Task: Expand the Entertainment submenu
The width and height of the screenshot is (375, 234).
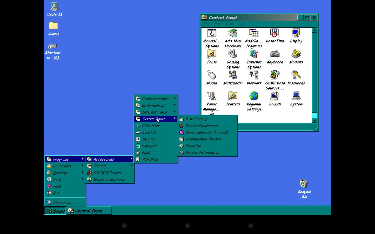Action: click(x=154, y=105)
